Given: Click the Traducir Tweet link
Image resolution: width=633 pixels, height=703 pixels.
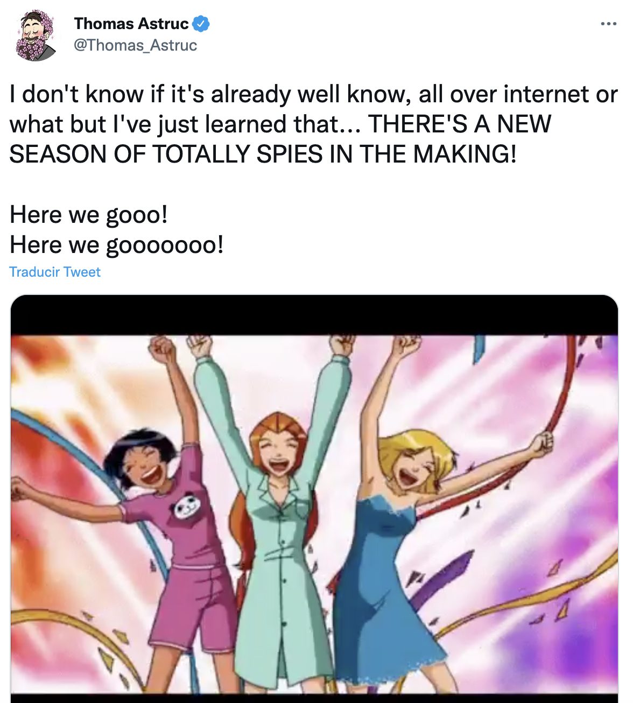Looking at the screenshot, I should pos(55,272).
